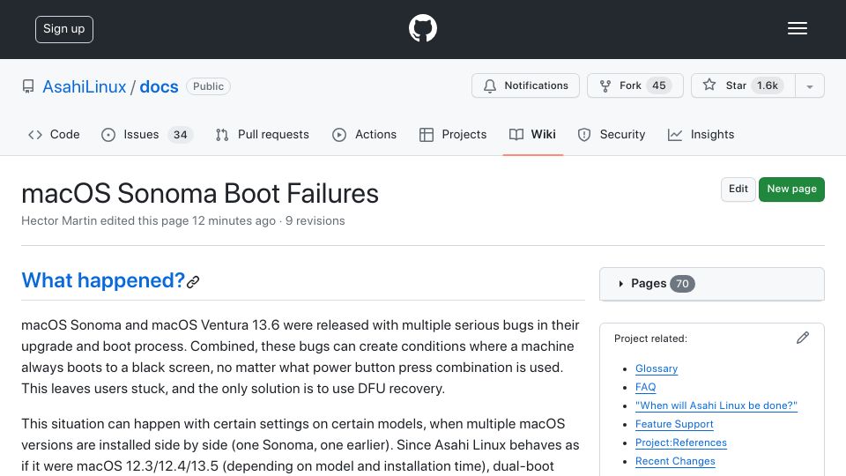The image size is (846, 476).
Task: Click the Issues count badge 34
Action: coord(180,135)
